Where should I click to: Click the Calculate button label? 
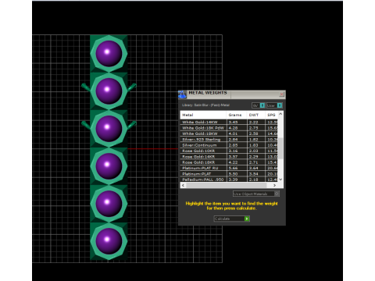pos(222,219)
